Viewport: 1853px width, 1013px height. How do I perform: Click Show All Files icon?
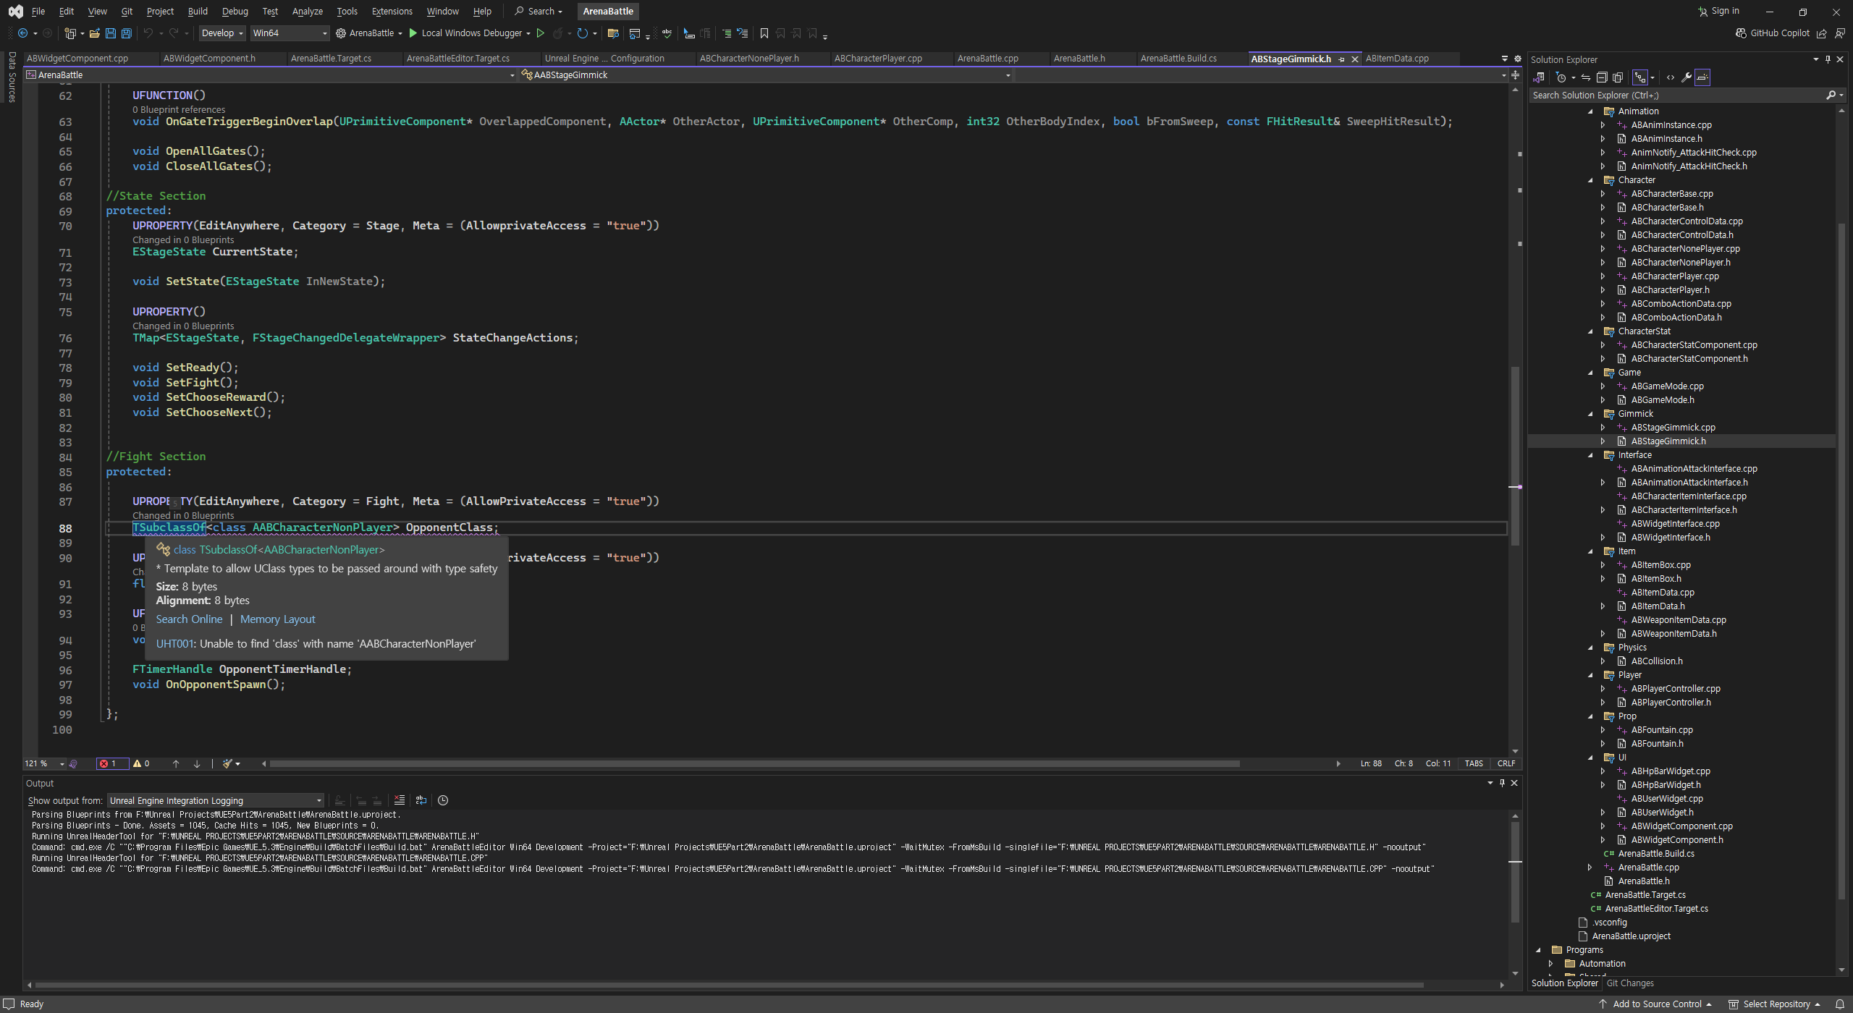[x=1618, y=77]
